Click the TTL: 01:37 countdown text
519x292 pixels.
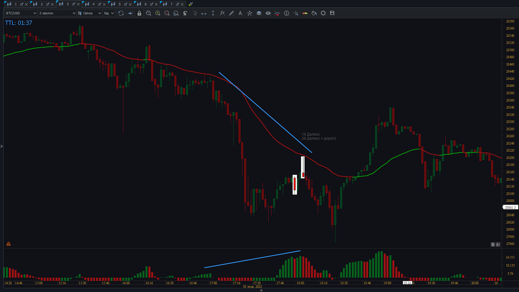click(x=19, y=23)
